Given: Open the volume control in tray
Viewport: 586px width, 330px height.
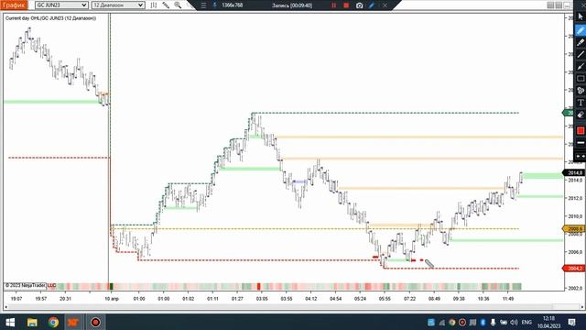Looking at the screenshot, I should [x=515, y=322].
